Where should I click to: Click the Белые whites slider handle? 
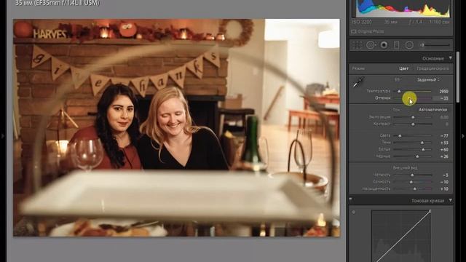point(423,149)
